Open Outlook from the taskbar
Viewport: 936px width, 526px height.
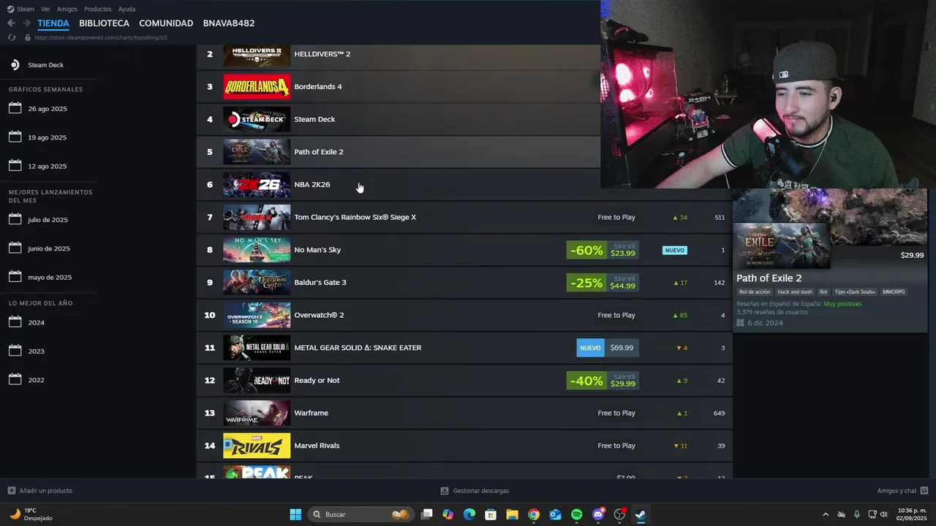coord(555,514)
